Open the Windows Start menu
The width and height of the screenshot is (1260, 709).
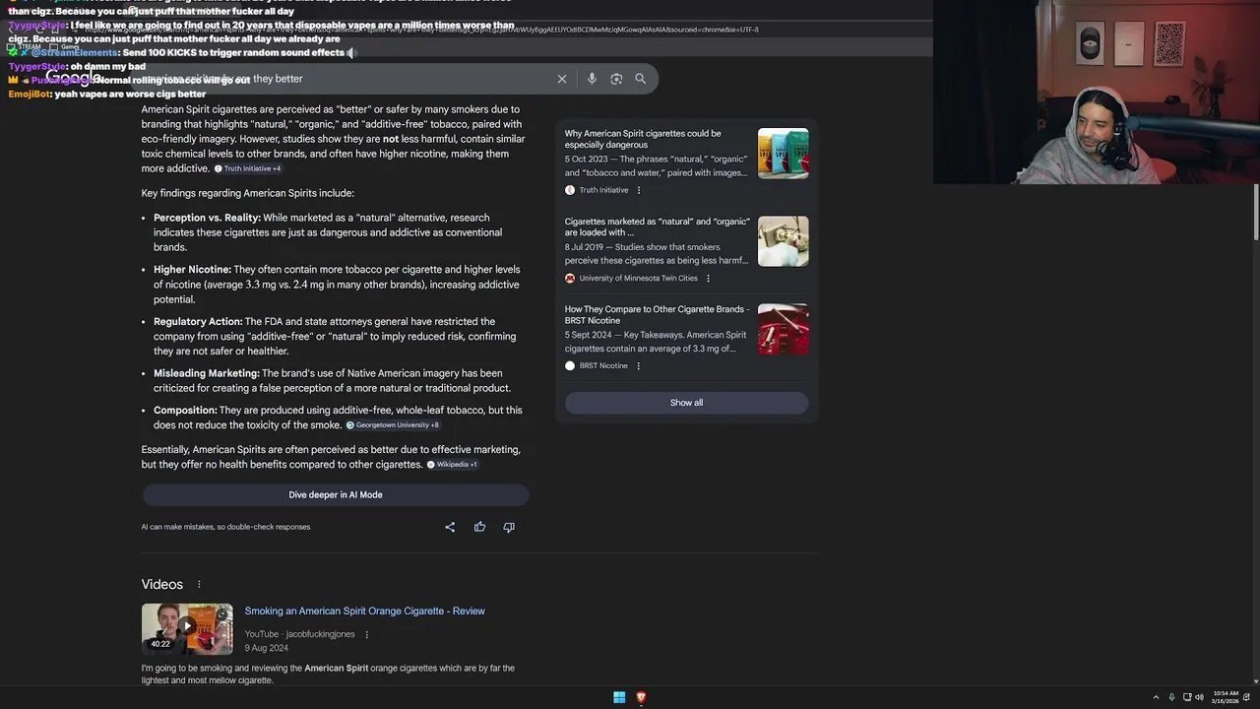[619, 697]
